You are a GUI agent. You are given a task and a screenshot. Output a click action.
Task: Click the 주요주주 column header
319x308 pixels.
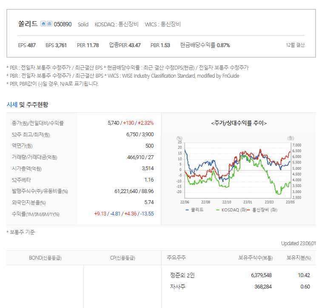(176, 258)
